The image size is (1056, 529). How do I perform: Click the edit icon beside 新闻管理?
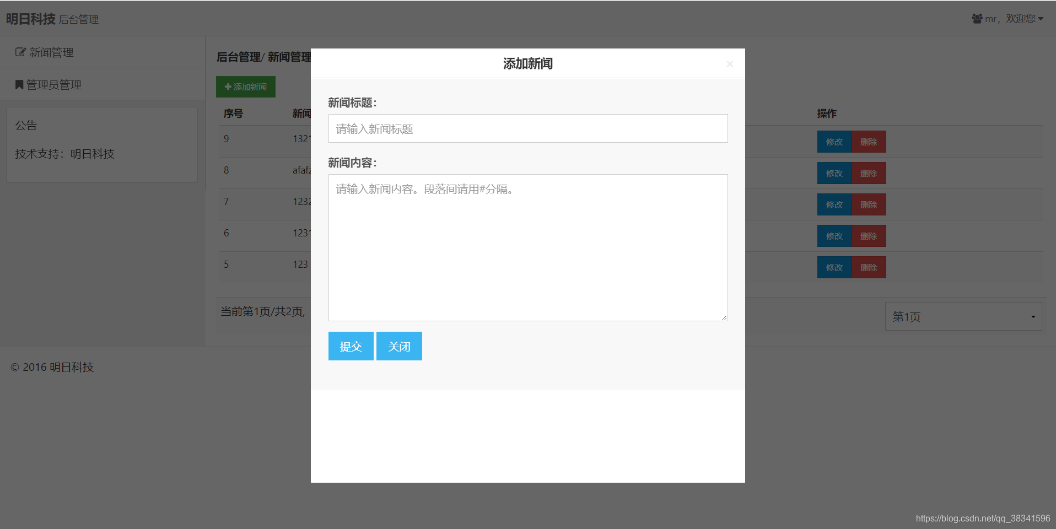coord(20,52)
